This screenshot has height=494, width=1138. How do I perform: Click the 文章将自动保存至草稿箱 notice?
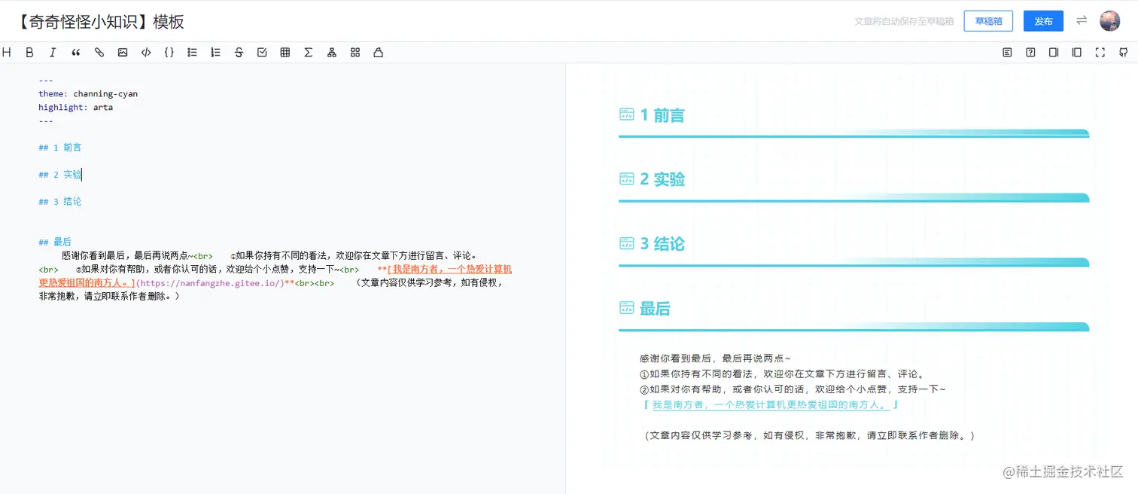click(904, 22)
